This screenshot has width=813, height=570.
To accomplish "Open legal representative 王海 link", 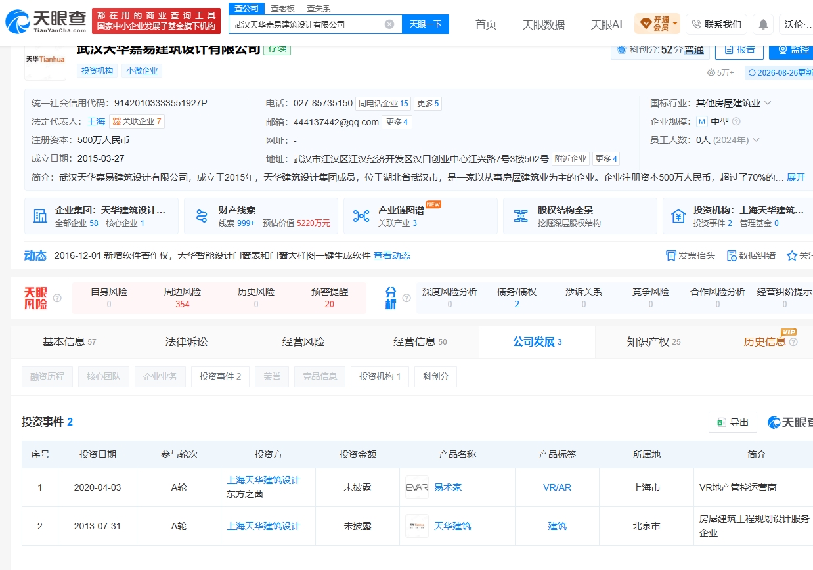I will [x=96, y=121].
